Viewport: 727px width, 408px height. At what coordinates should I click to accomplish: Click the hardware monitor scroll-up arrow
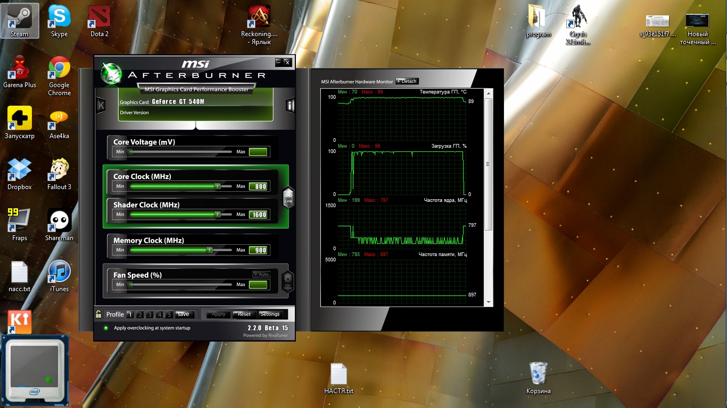tap(489, 93)
